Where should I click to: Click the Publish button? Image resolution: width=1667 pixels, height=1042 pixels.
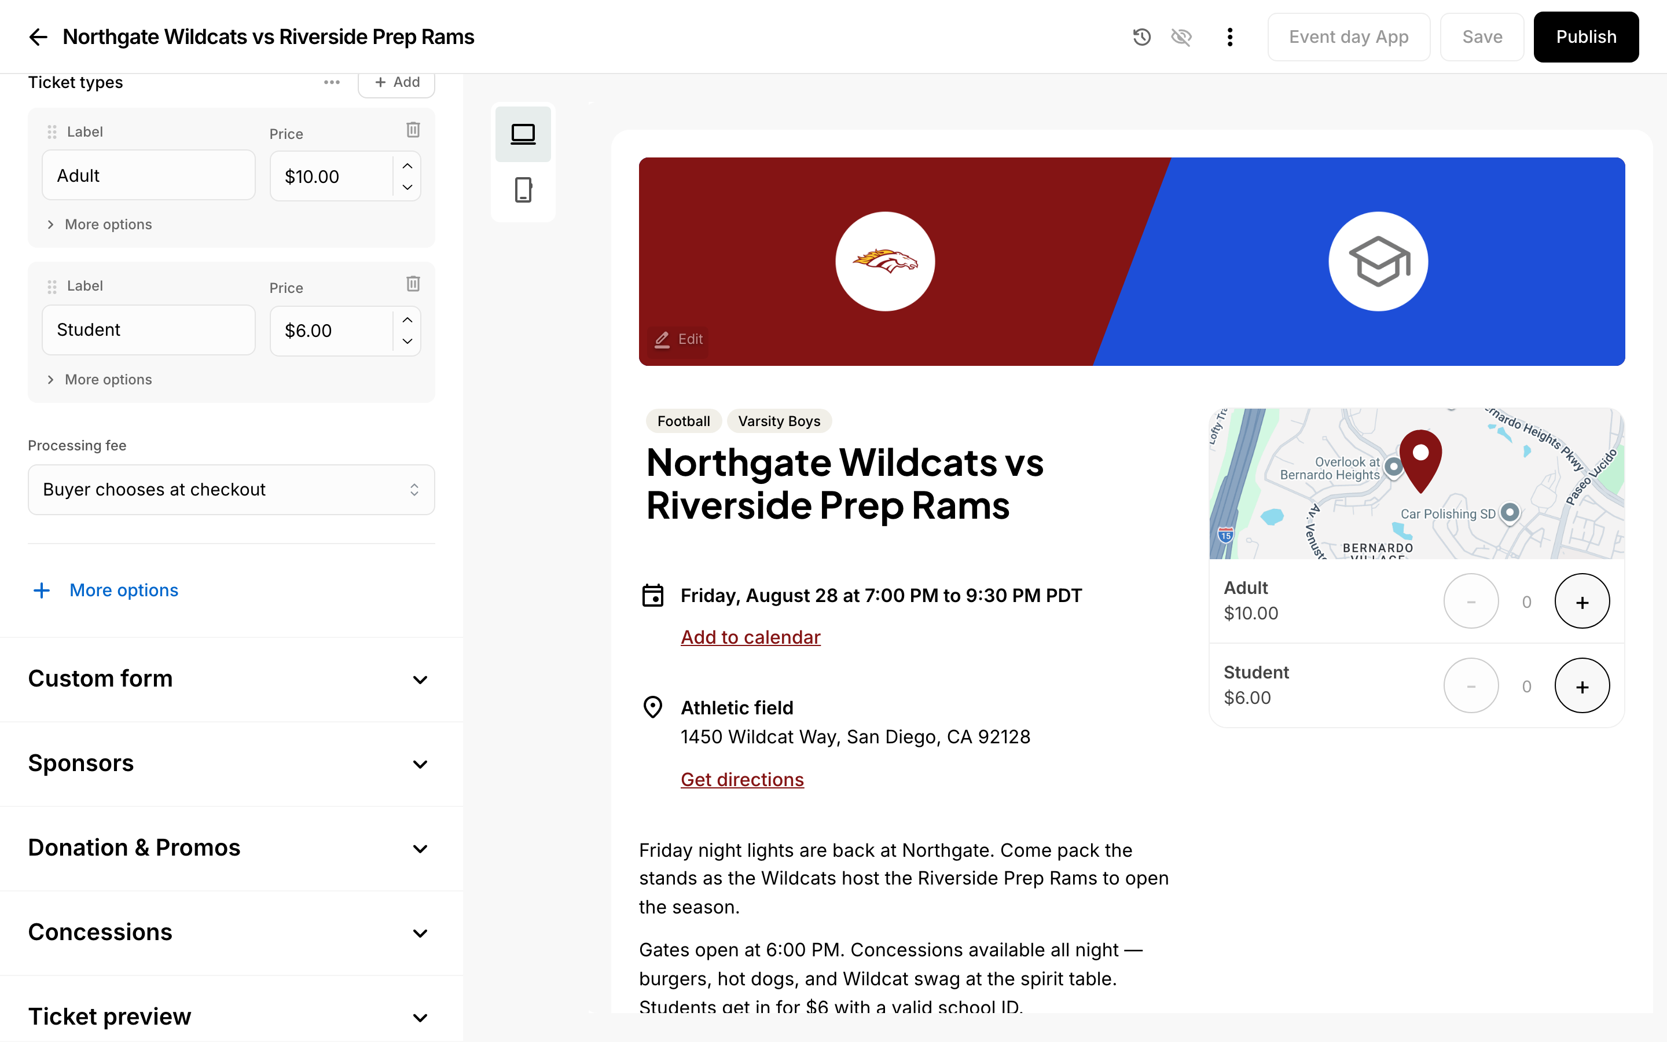coord(1586,36)
